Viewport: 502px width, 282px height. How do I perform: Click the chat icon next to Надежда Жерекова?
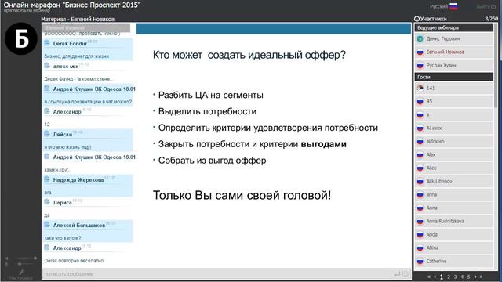pos(47,179)
